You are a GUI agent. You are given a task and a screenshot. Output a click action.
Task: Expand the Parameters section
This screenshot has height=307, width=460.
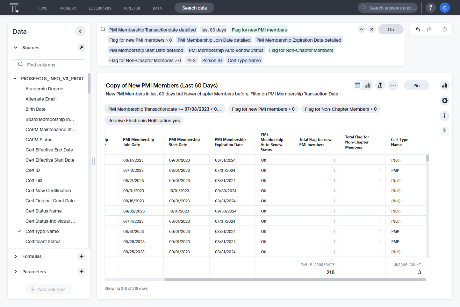click(16, 271)
